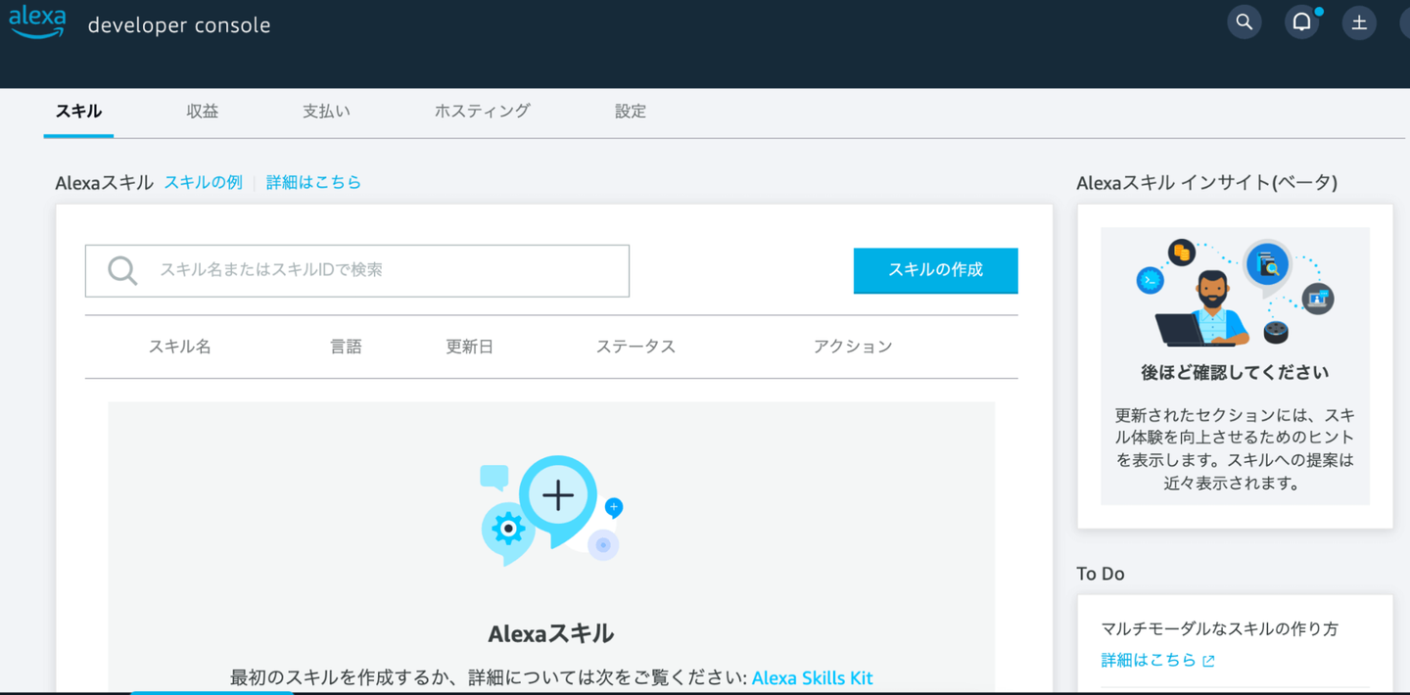Click the Alexa logo in header

pos(37,22)
